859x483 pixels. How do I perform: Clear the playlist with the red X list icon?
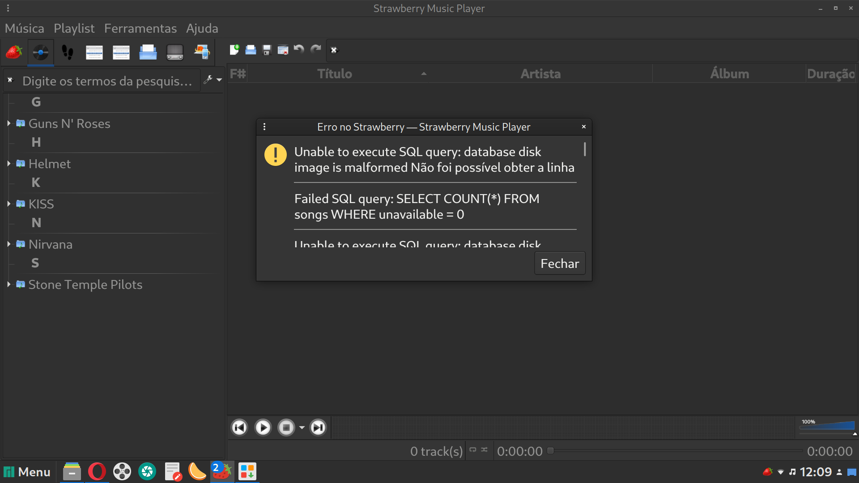pos(283,50)
